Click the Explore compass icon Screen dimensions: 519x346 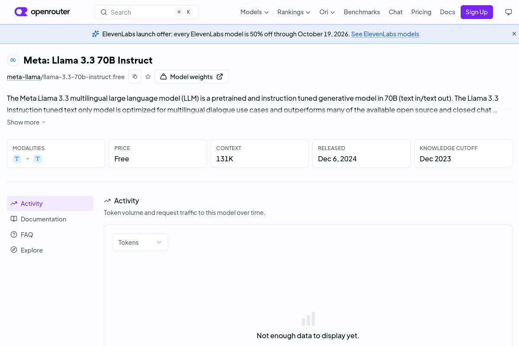click(14, 250)
